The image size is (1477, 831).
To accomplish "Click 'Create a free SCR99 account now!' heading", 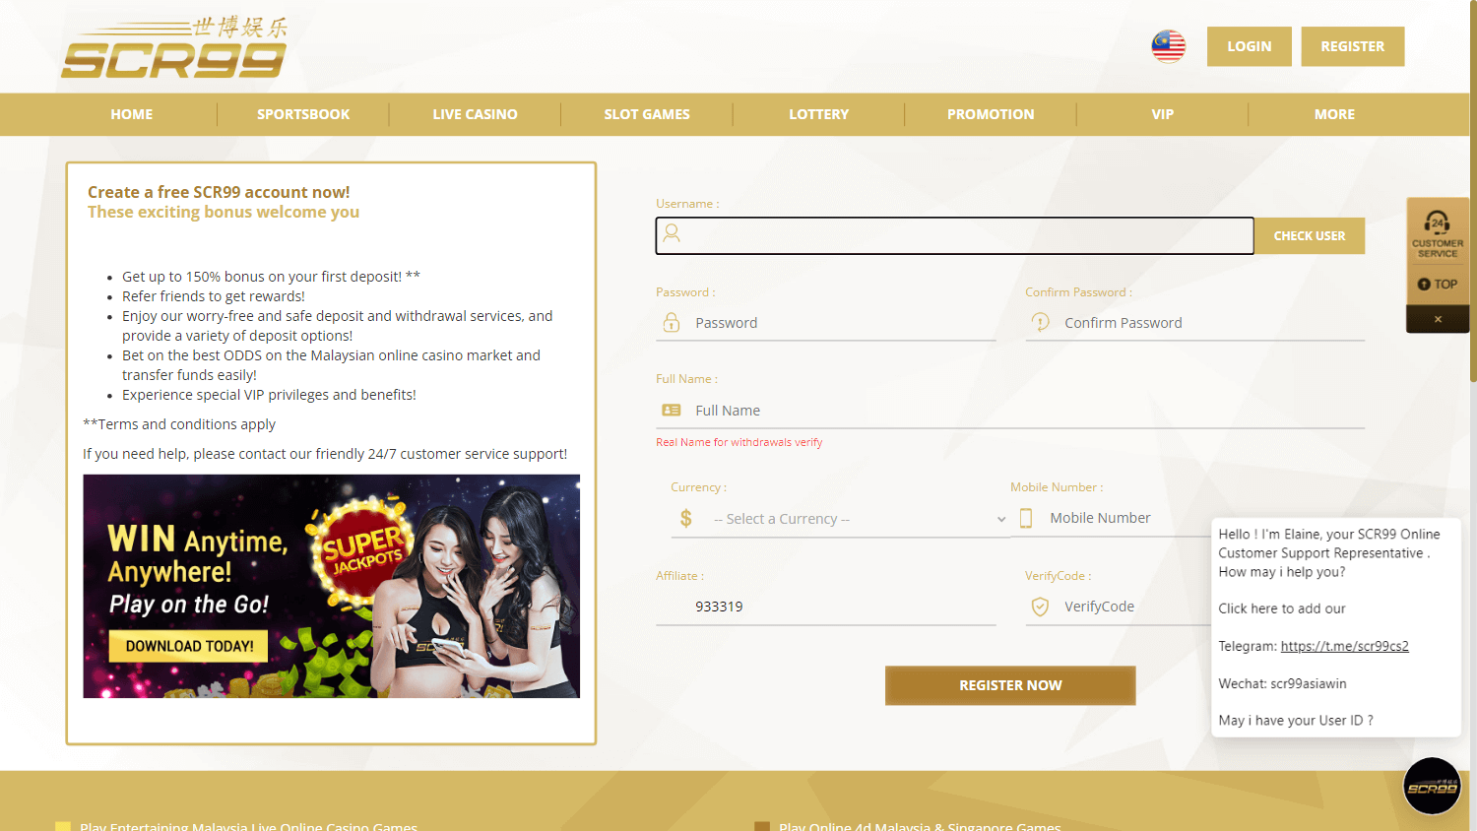I will 219,192.
